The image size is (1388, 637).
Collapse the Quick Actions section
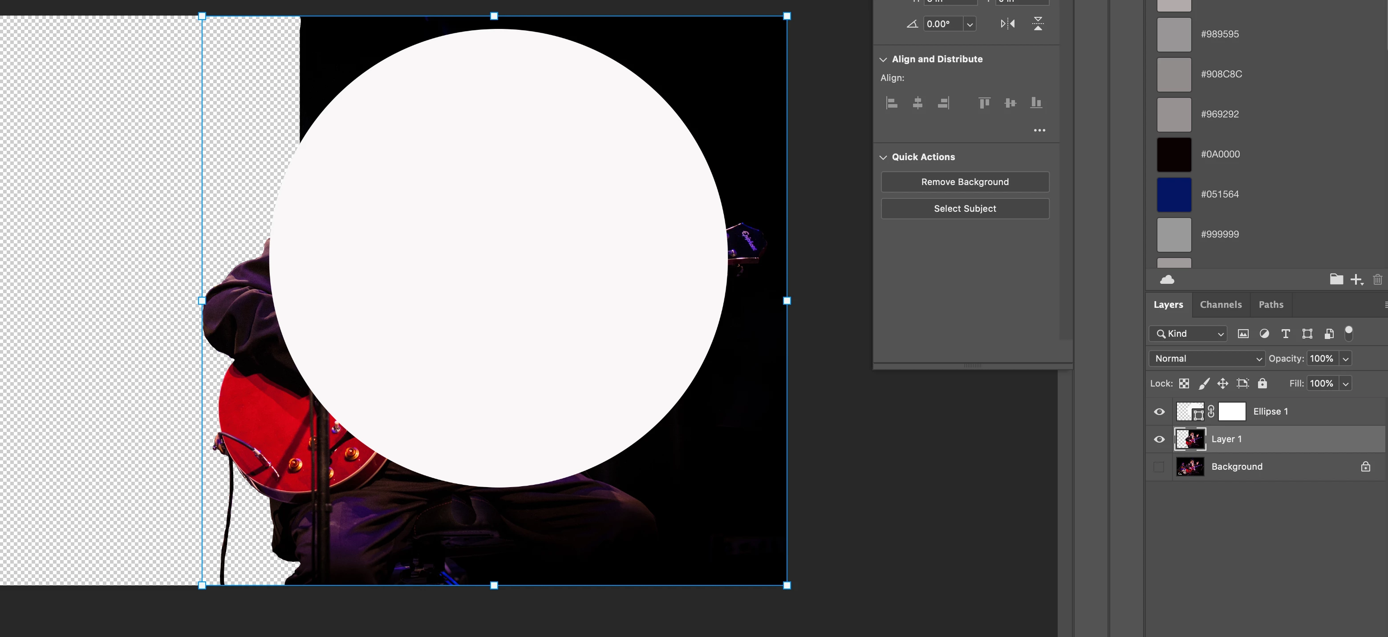(883, 157)
